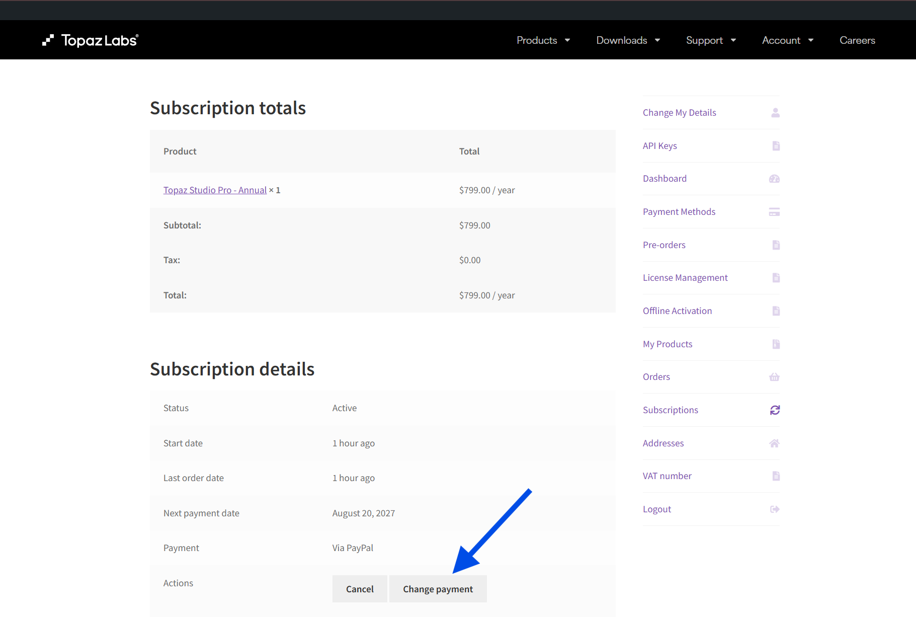Expand the Downloads dropdown arrow
This screenshot has height=622, width=916.
coord(657,40)
